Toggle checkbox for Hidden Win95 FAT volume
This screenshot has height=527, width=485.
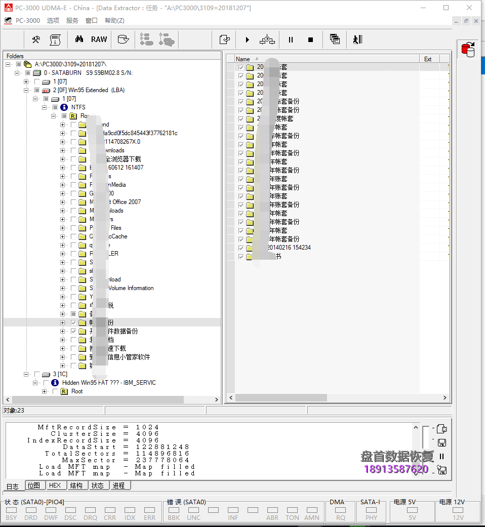pos(46,383)
